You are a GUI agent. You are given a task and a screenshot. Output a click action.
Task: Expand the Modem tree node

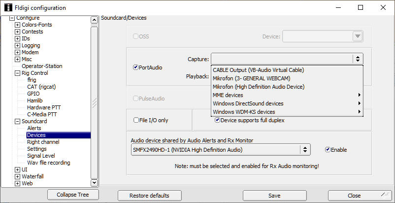tap(18, 52)
